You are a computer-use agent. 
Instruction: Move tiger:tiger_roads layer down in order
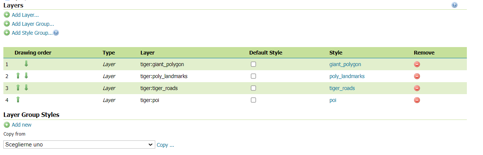pyautogui.click(x=26, y=88)
